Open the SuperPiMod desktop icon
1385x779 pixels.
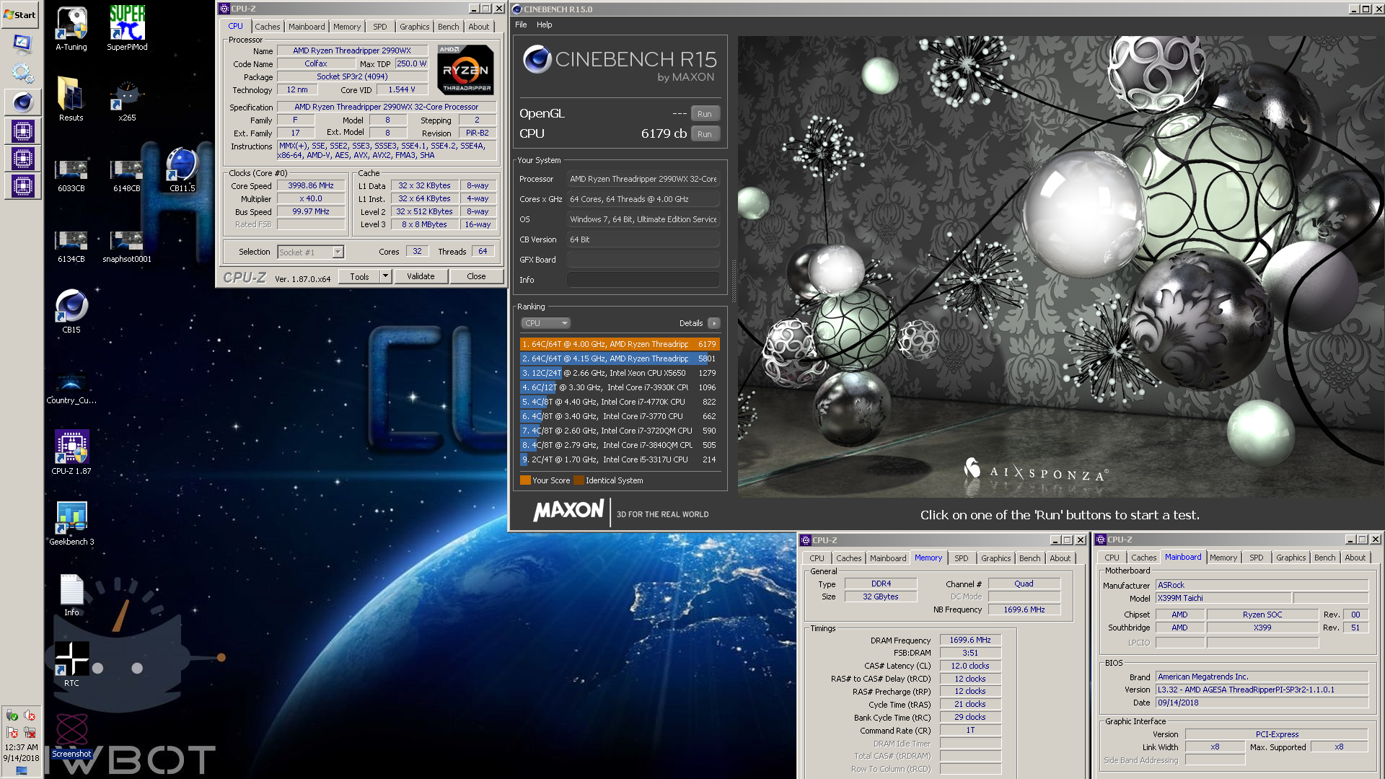point(127,29)
